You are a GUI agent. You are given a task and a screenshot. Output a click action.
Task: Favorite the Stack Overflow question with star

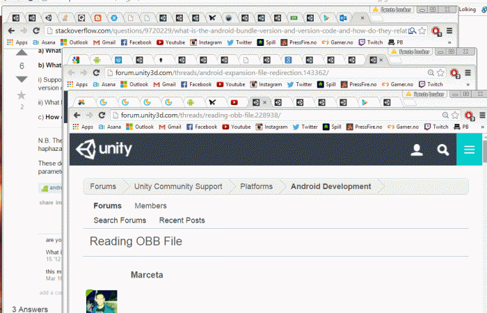(22, 95)
